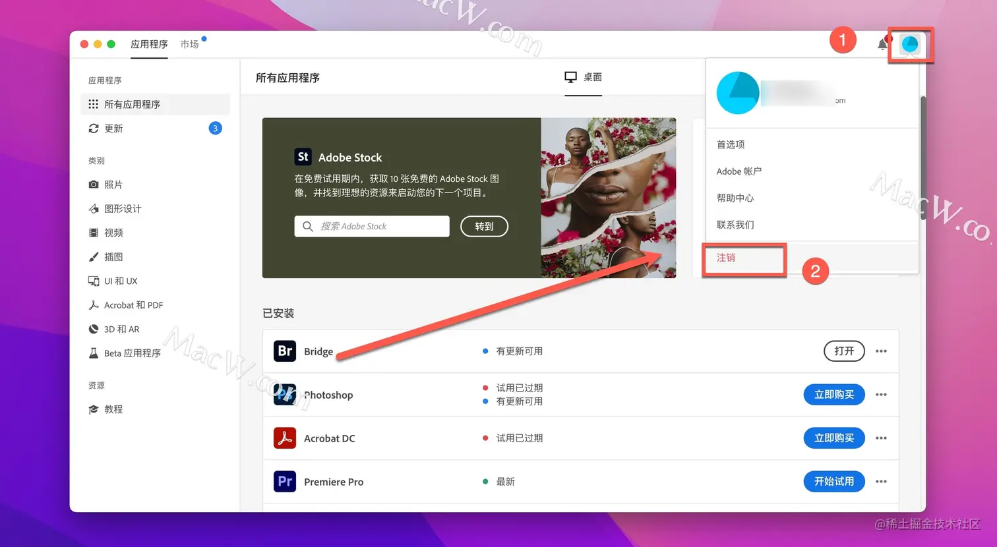Click the Adobe Stock St logo
The image size is (997, 547).
click(303, 157)
